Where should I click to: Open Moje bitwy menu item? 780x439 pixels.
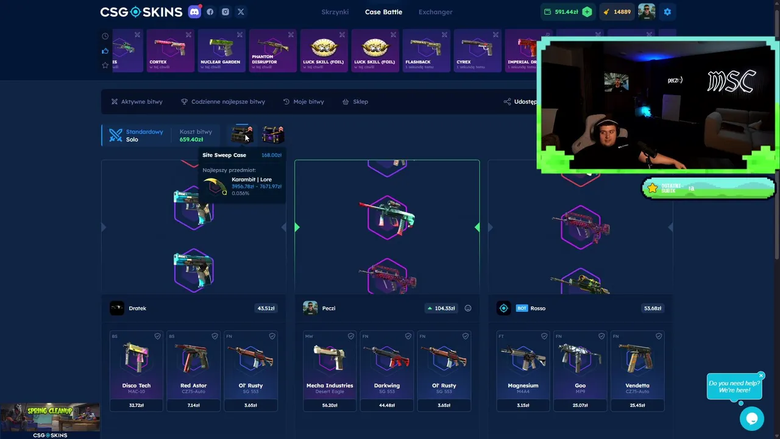(303, 102)
